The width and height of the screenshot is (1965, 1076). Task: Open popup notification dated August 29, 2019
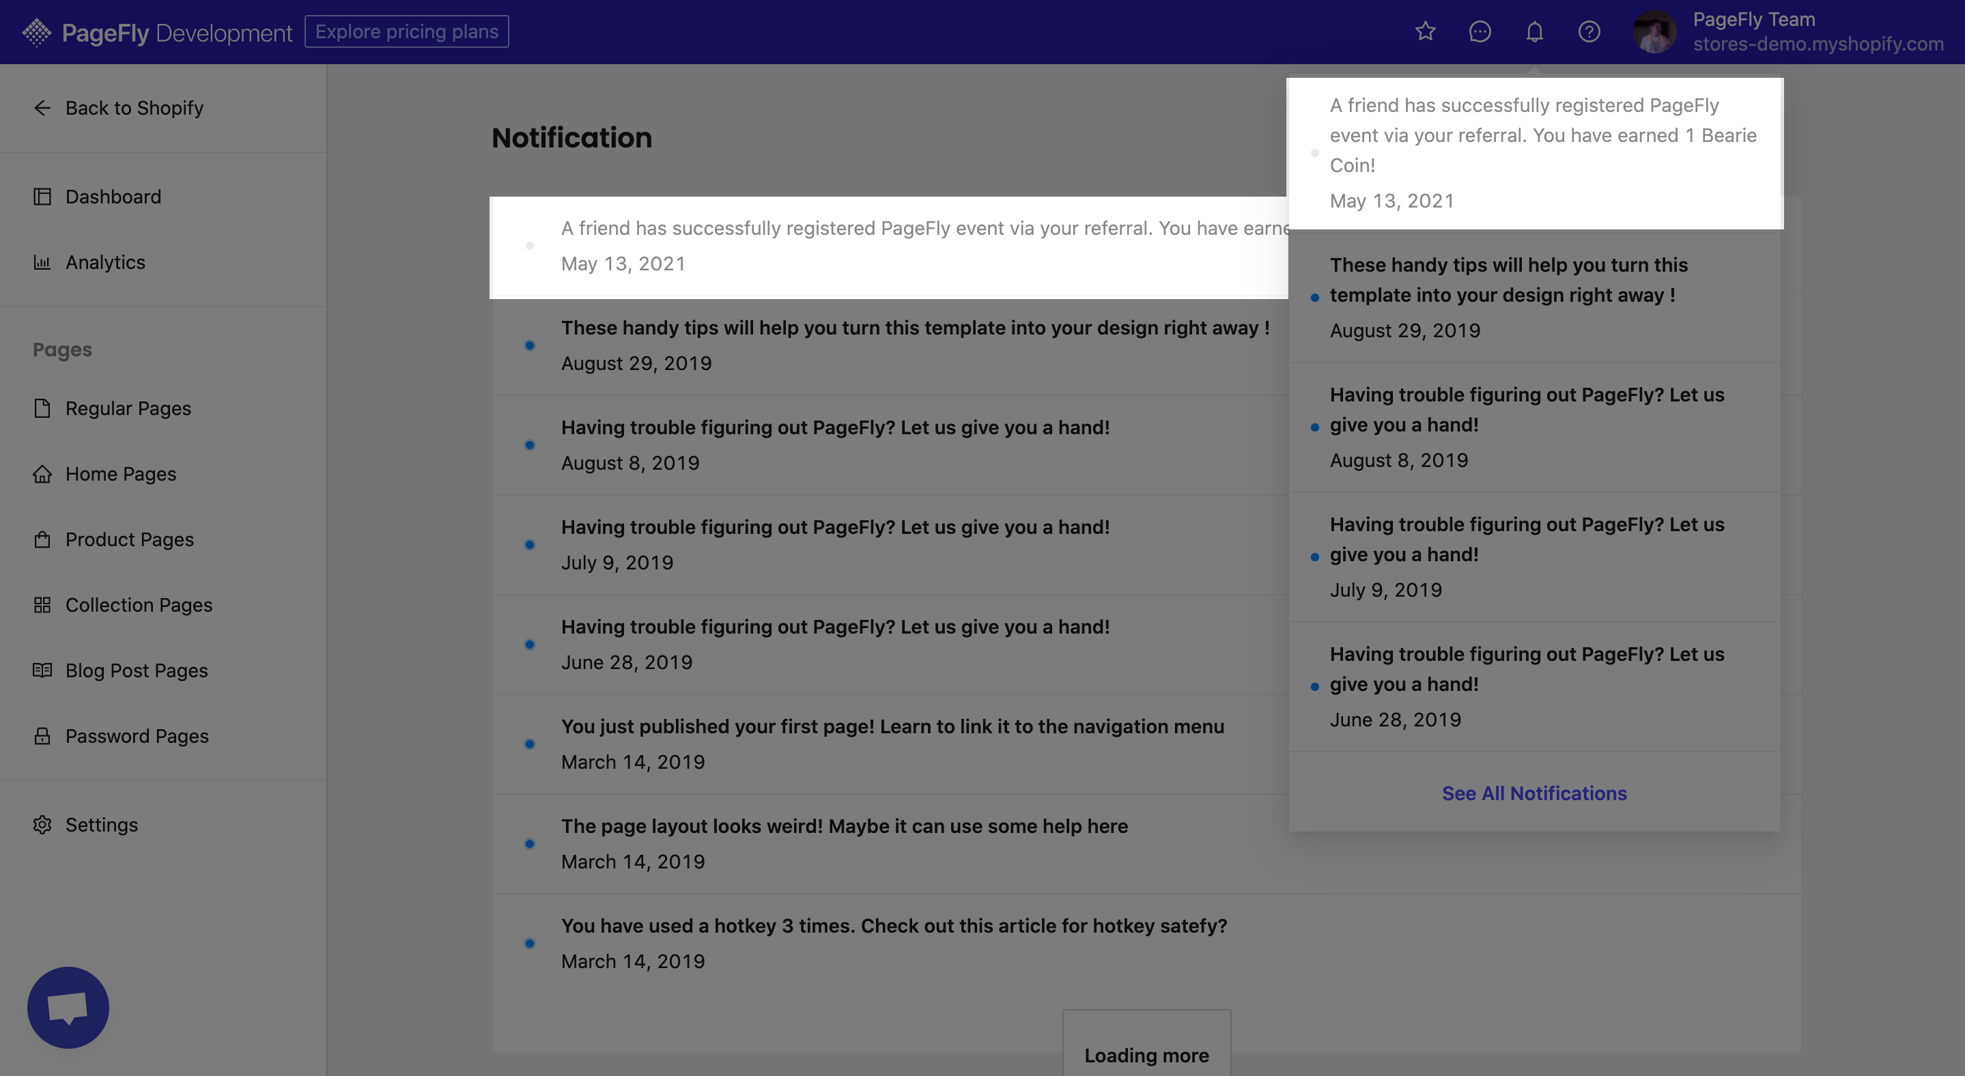click(x=1535, y=296)
